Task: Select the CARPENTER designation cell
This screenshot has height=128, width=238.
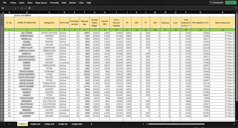Action: click(x=49, y=48)
